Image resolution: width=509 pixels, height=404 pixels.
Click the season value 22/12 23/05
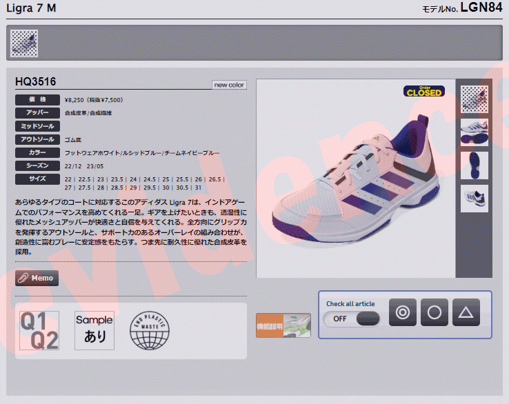tap(84, 166)
